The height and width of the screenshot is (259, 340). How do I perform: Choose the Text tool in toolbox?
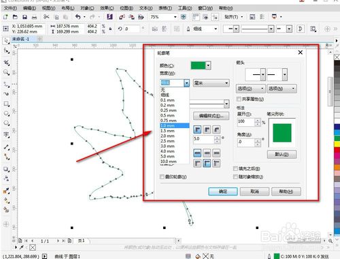(6, 134)
